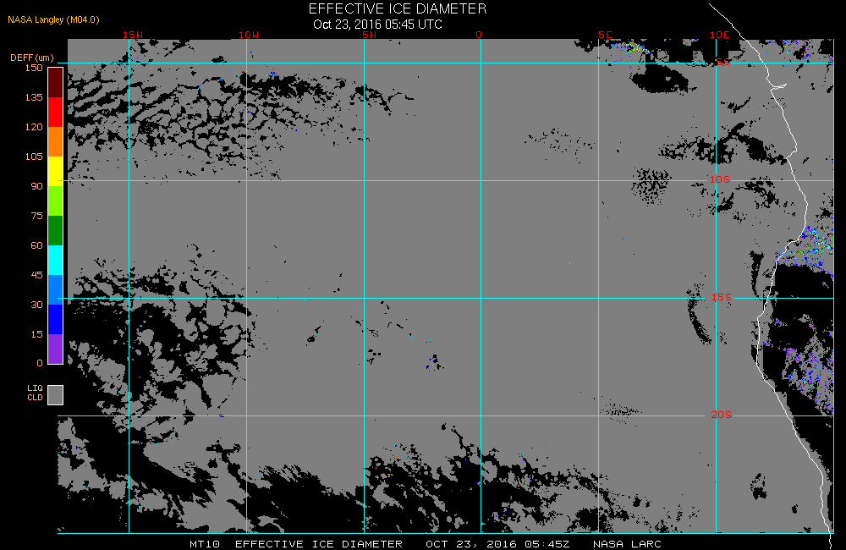The image size is (846, 550).
Task: Click the dark green 60-75 color band
Action: click(56, 230)
